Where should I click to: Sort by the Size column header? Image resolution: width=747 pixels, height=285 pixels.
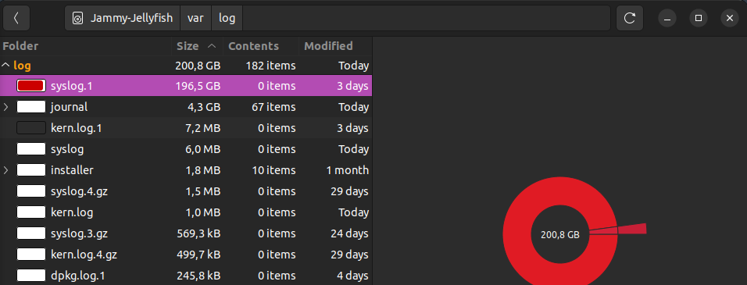(x=188, y=46)
